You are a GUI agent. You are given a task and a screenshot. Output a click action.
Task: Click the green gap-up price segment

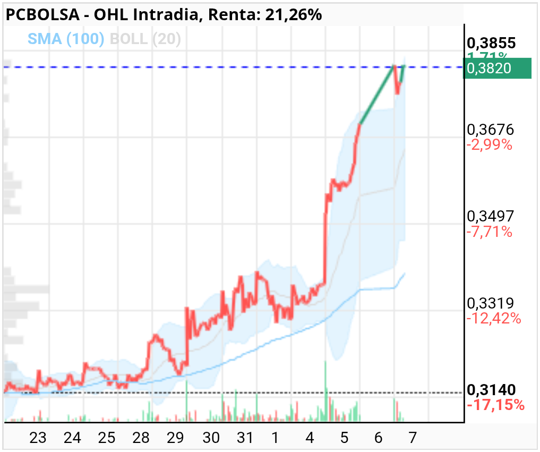point(377,95)
